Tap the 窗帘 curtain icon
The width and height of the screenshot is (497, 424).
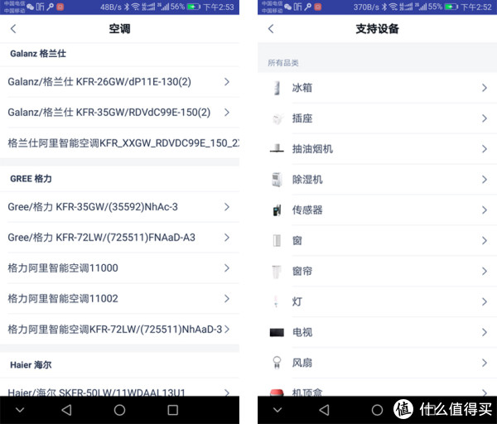click(x=277, y=272)
